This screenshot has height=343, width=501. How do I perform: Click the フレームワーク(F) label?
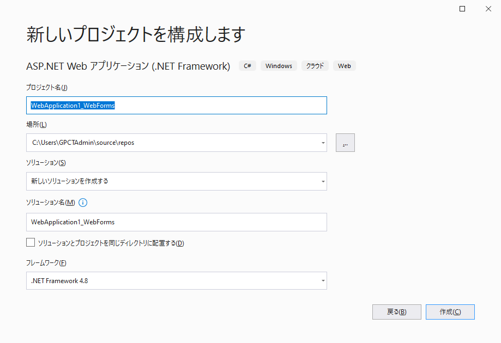coord(46,263)
